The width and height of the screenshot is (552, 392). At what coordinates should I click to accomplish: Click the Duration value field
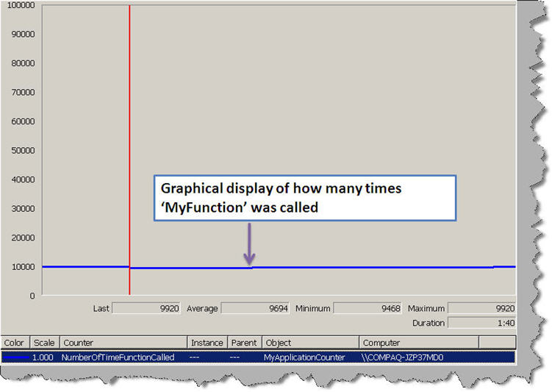tap(481, 323)
